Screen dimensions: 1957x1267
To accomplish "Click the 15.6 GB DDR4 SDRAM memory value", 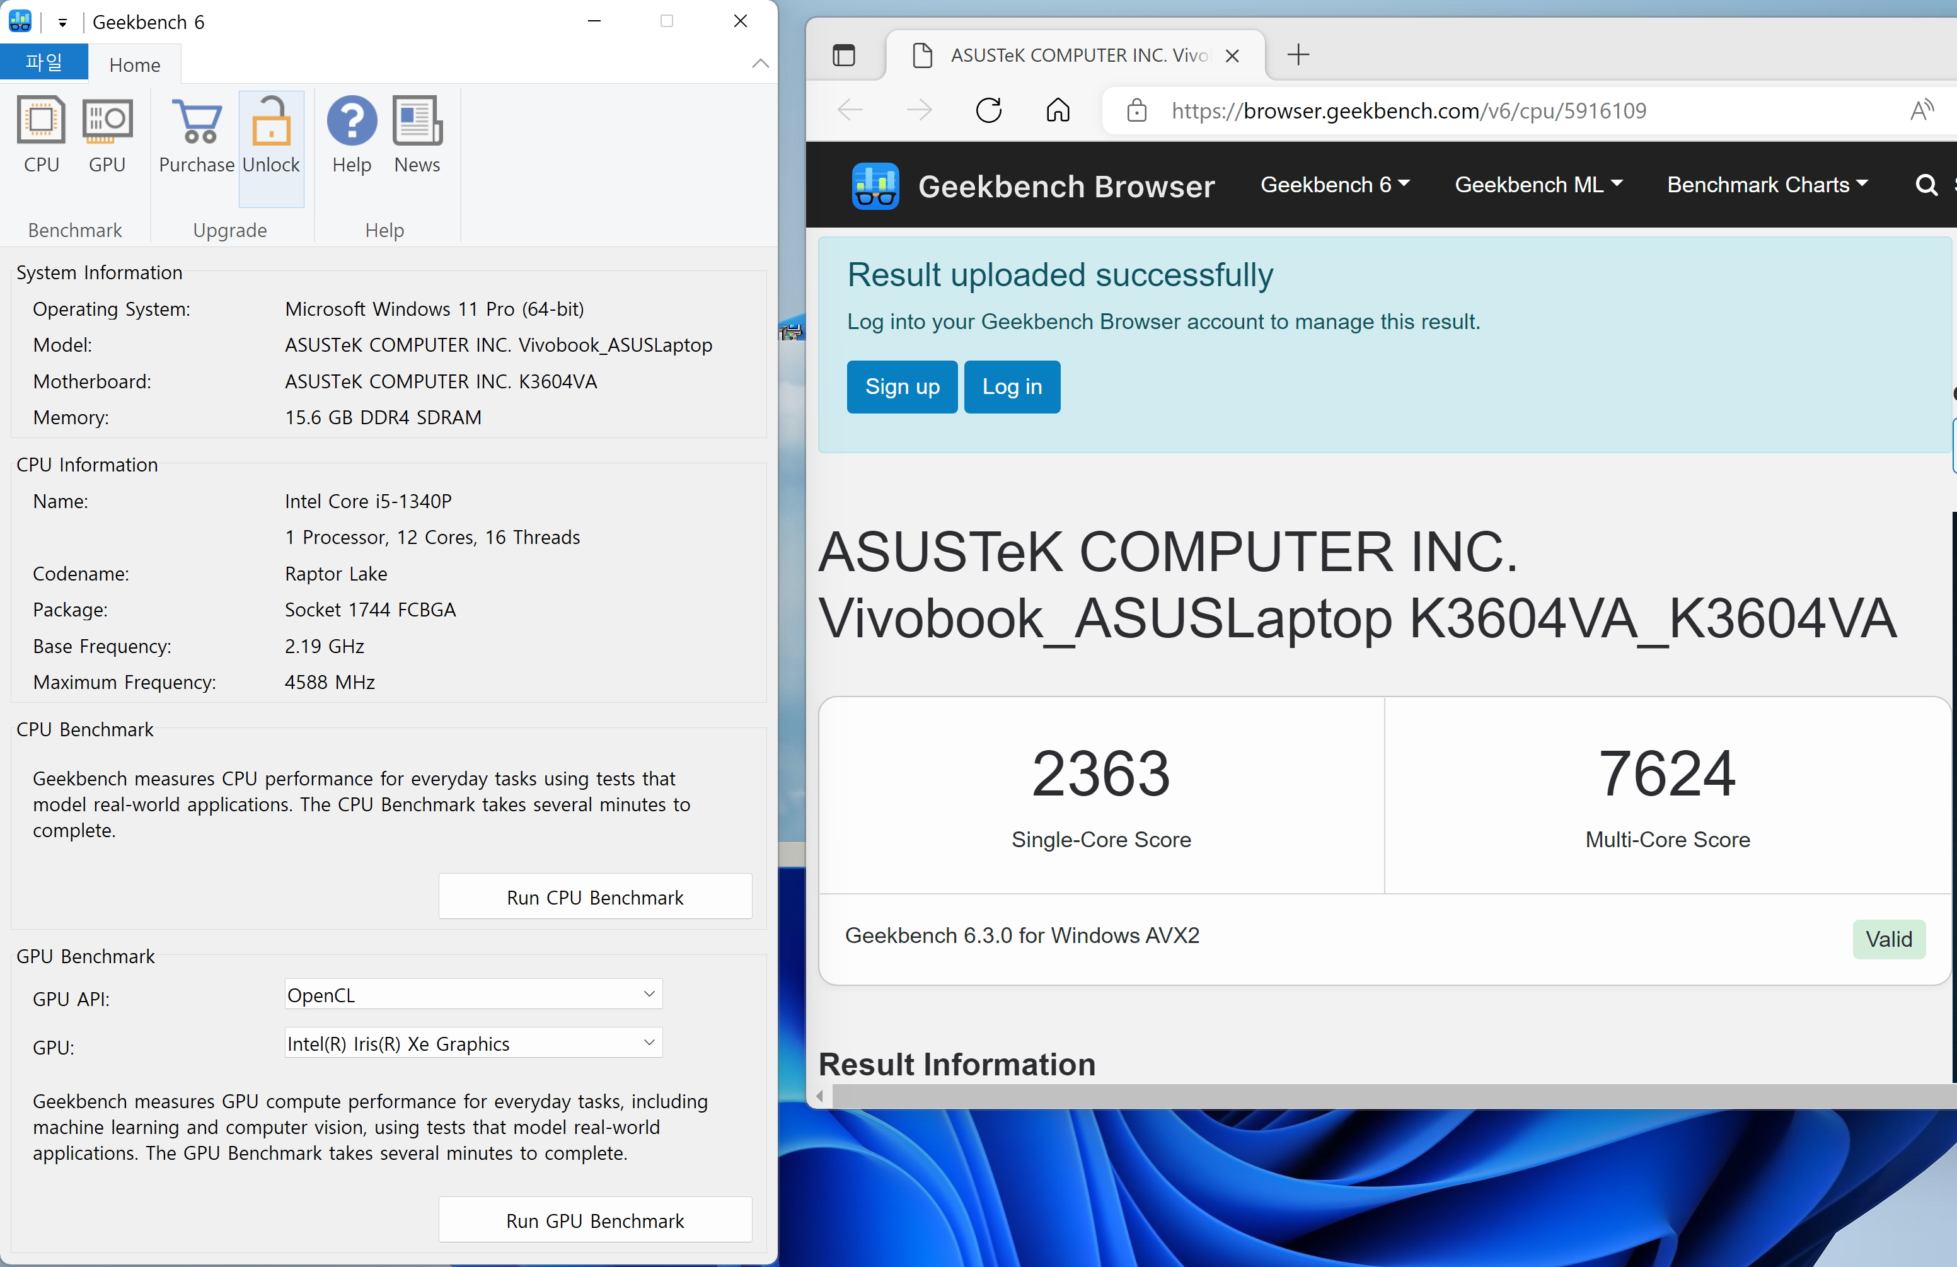I will (383, 417).
